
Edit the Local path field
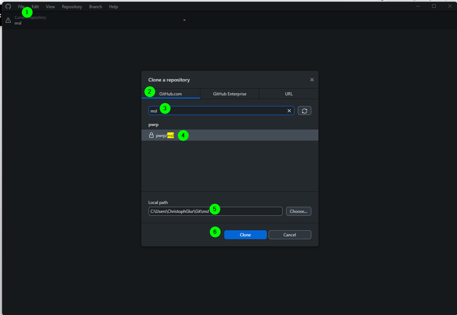click(215, 211)
